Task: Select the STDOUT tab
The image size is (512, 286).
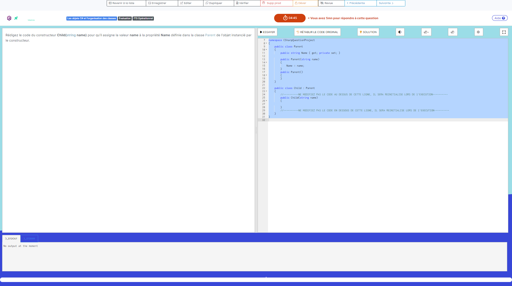Action: (x=11, y=239)
